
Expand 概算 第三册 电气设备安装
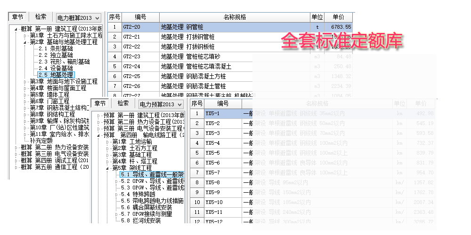16,154
